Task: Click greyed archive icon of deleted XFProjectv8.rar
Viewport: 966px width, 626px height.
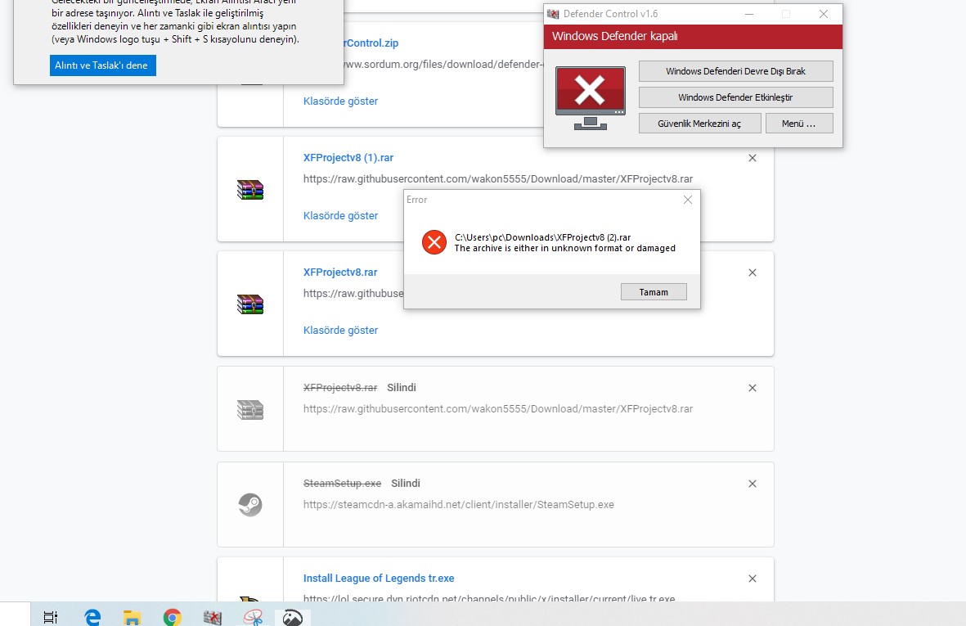Action: [x=250, y=410]
